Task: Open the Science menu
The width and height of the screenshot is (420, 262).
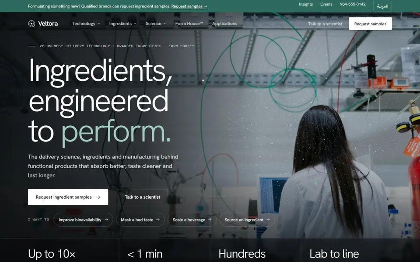Action: click(156, 24)
